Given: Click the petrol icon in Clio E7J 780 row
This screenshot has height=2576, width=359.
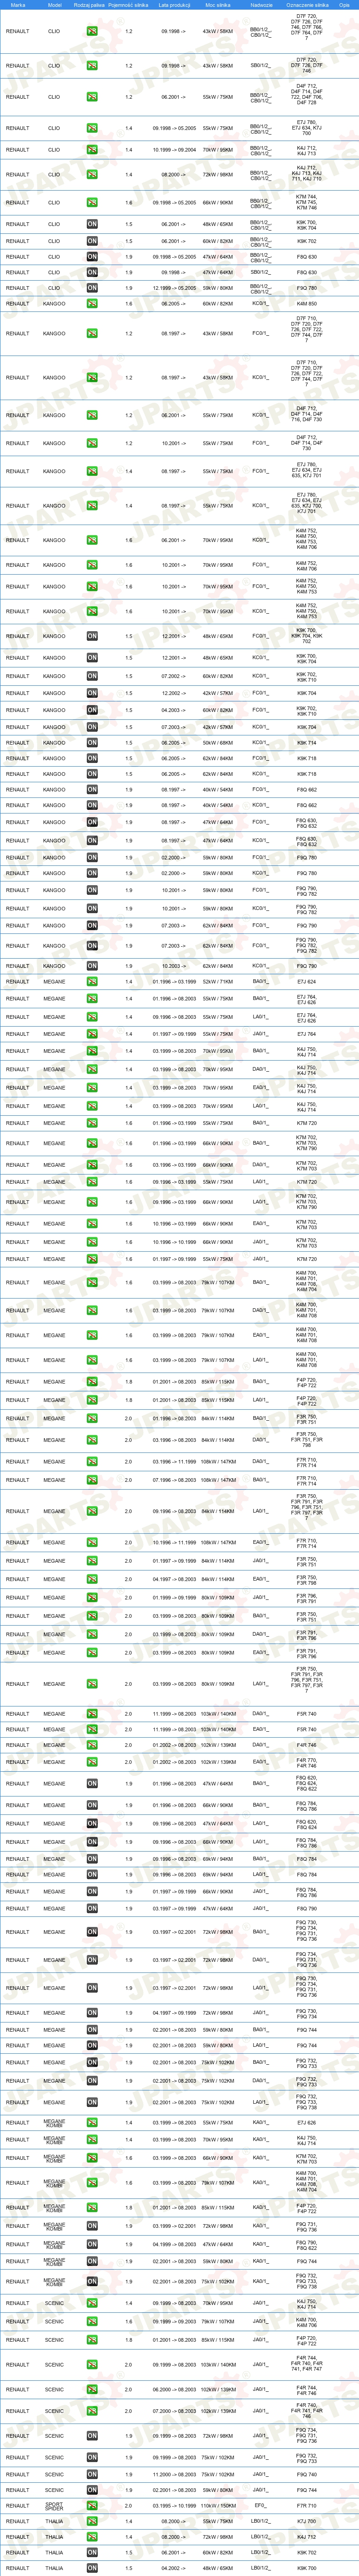Looking at the screenshot, I should coord(92,128).
